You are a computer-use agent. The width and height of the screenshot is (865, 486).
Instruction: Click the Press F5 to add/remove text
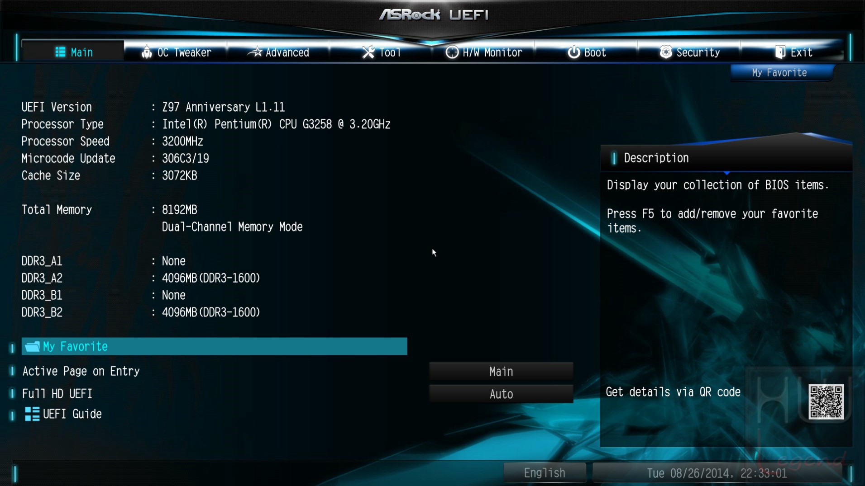[712, 221]
